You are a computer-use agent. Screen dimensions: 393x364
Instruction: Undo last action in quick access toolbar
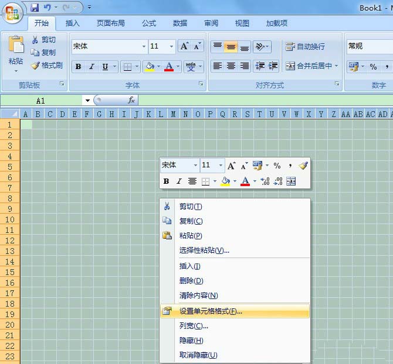(47, 8)
